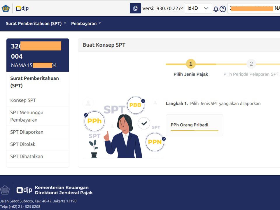Expand the id-ID language dropdown

[x=198, y=8]
